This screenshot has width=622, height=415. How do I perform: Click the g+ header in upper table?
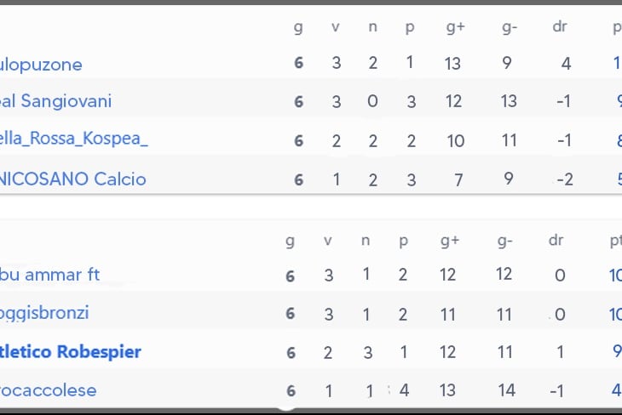point(455,26)
